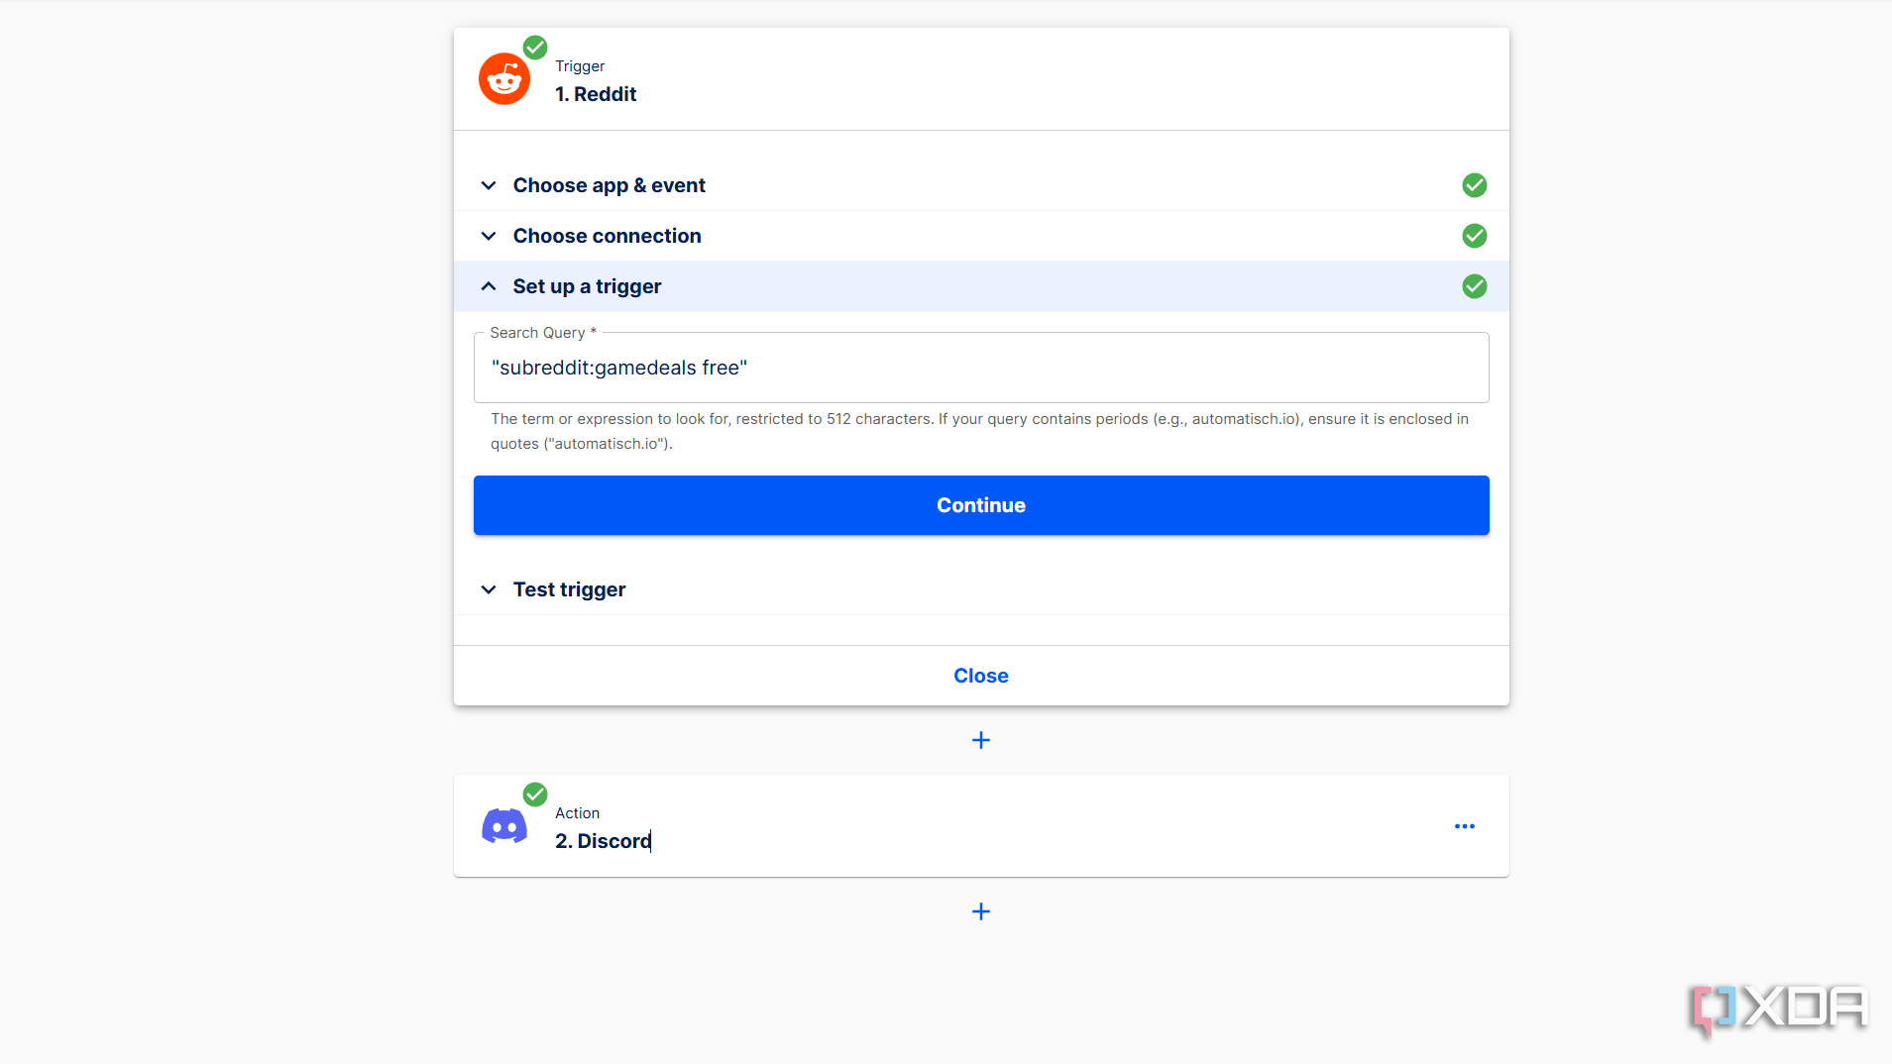Collapse the Set up a trigger chevron
Image resolution: width=1892 pixels, height=1064 pixels.
489,286
